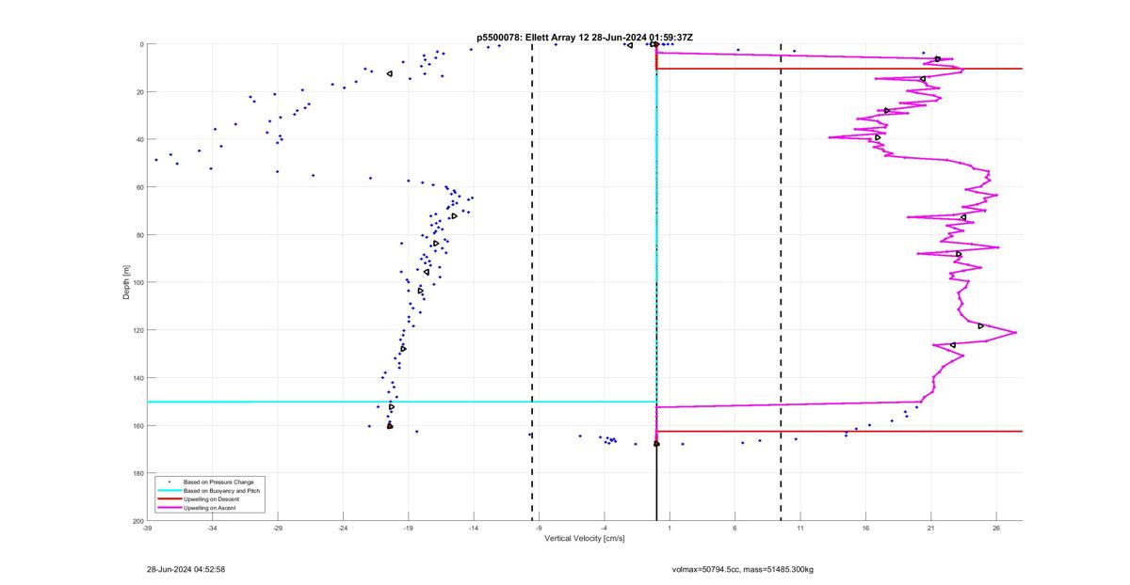
Task: Click the x-axis tick label '21'
Action: click(x=931, y=529)
